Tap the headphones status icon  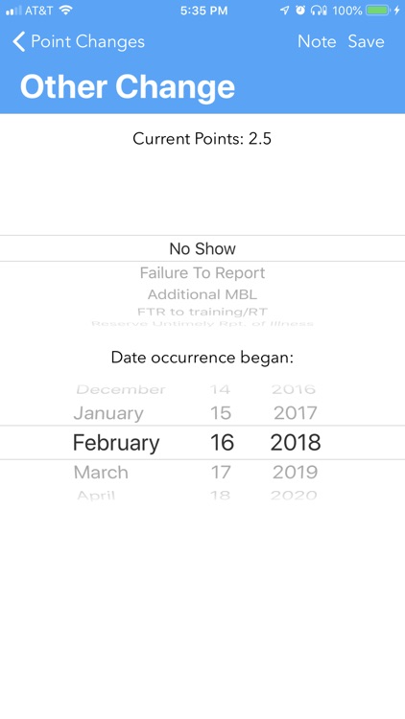[319, 11]
